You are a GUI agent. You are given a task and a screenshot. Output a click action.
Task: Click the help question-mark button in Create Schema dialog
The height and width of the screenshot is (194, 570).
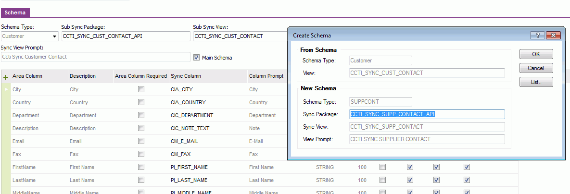tap(538, 35)
